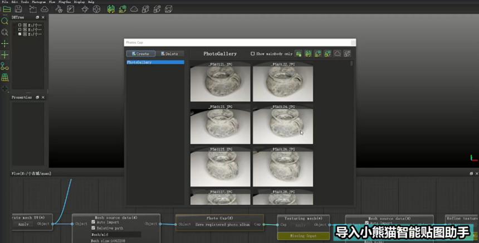479x243 pixels.
Task: Open the Photogram menu
Action: (39, 2)
